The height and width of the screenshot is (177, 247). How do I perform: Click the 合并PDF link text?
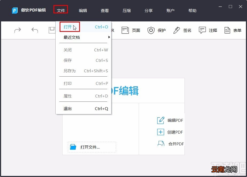coord(176,144)
